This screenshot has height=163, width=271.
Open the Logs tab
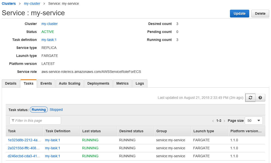tap(140, 83)
